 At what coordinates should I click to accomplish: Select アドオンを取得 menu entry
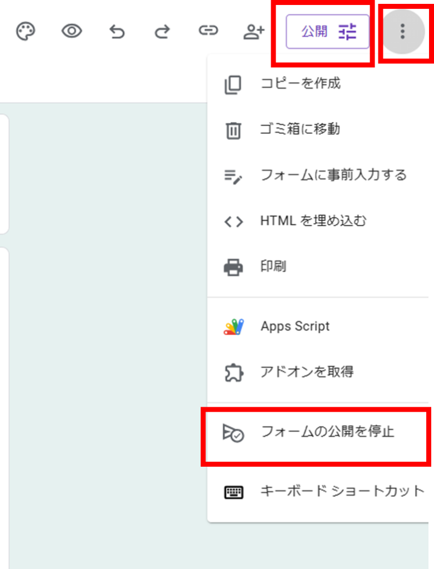coord(307,372)
